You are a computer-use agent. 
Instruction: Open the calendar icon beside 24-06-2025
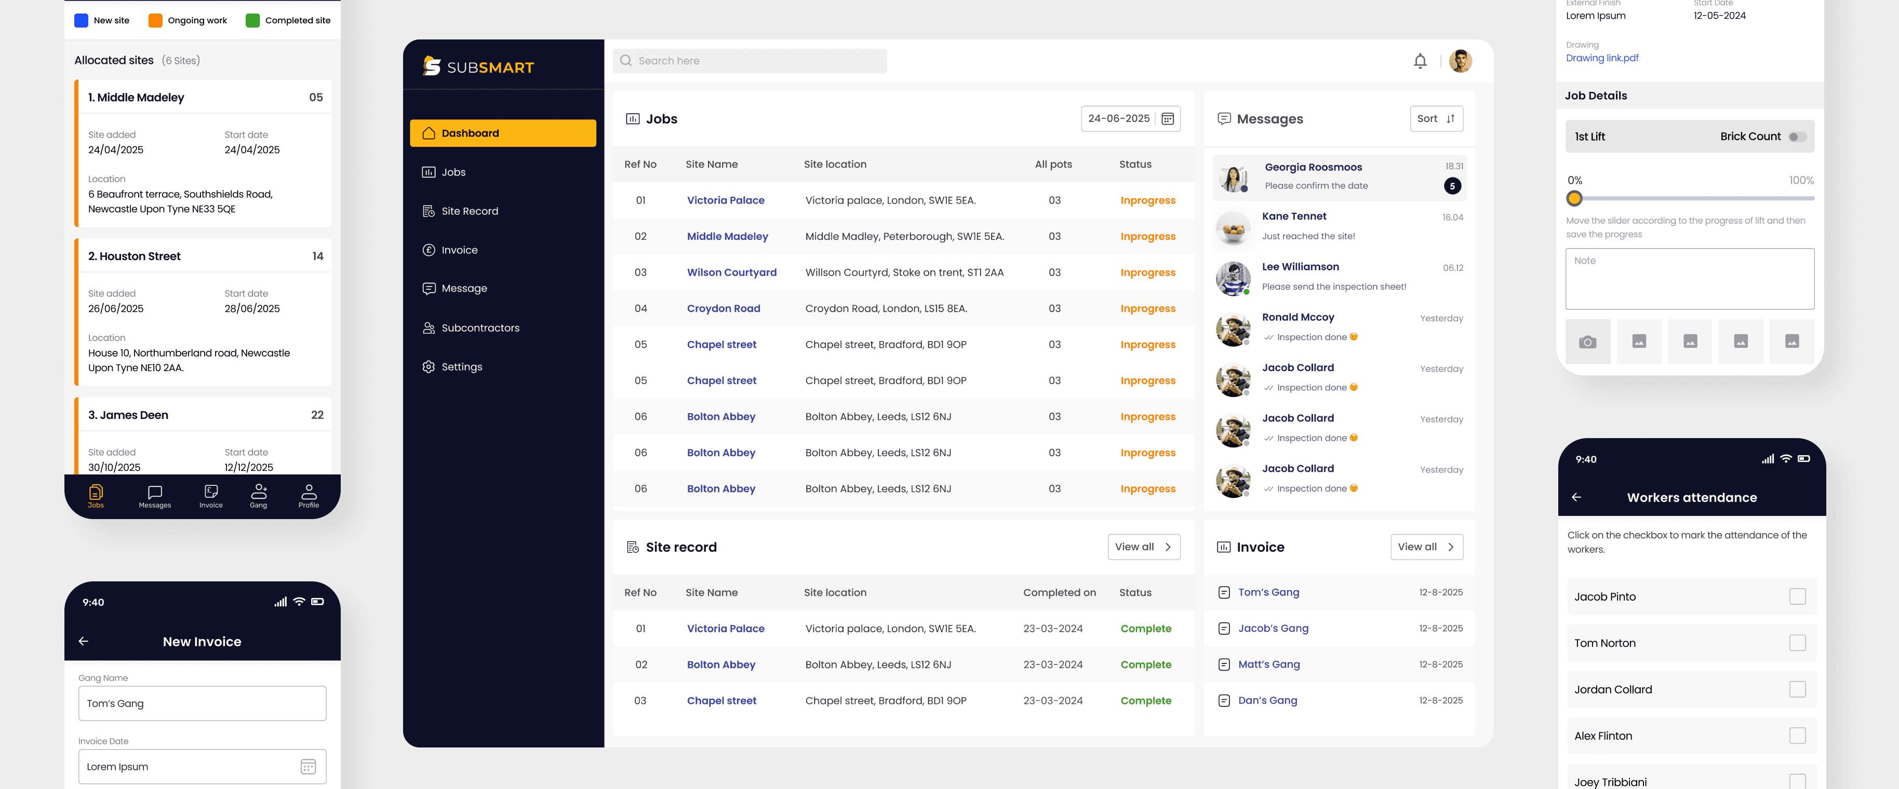point(1168,118)
